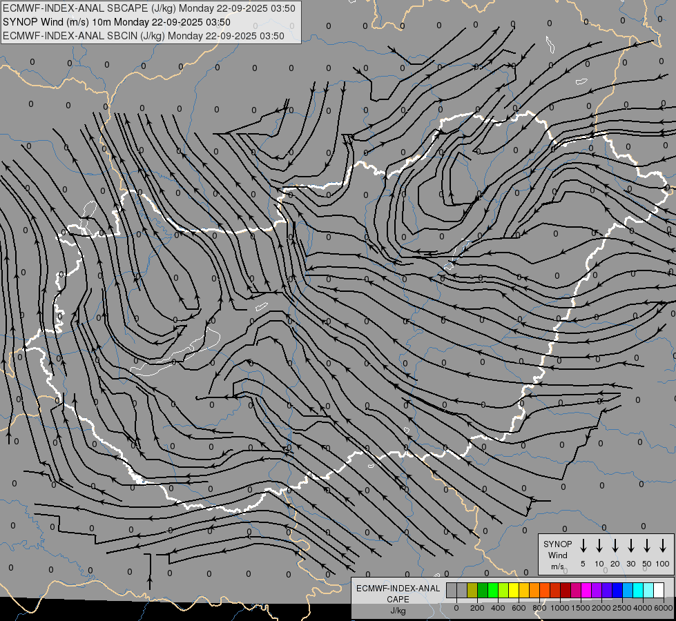
Task: Click the 'CAPE' label in color legend
Action: [x=398, y=600]
